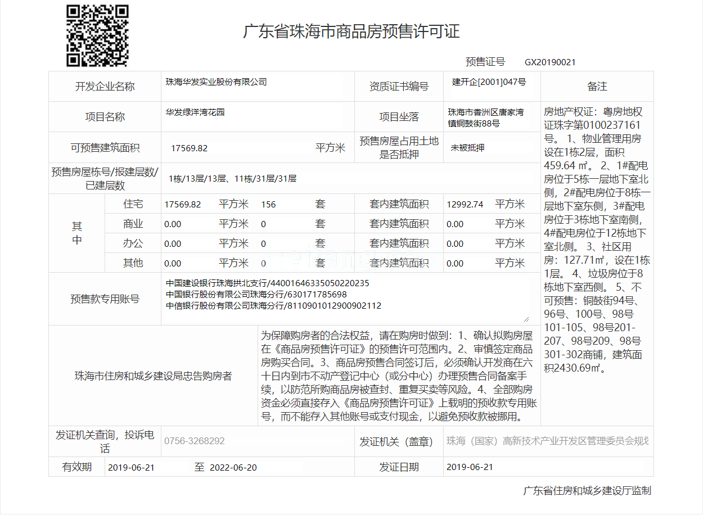
Task: Focus the issuing authority field 珠海（国家）高新技术产业开发区
Action: 548,441
